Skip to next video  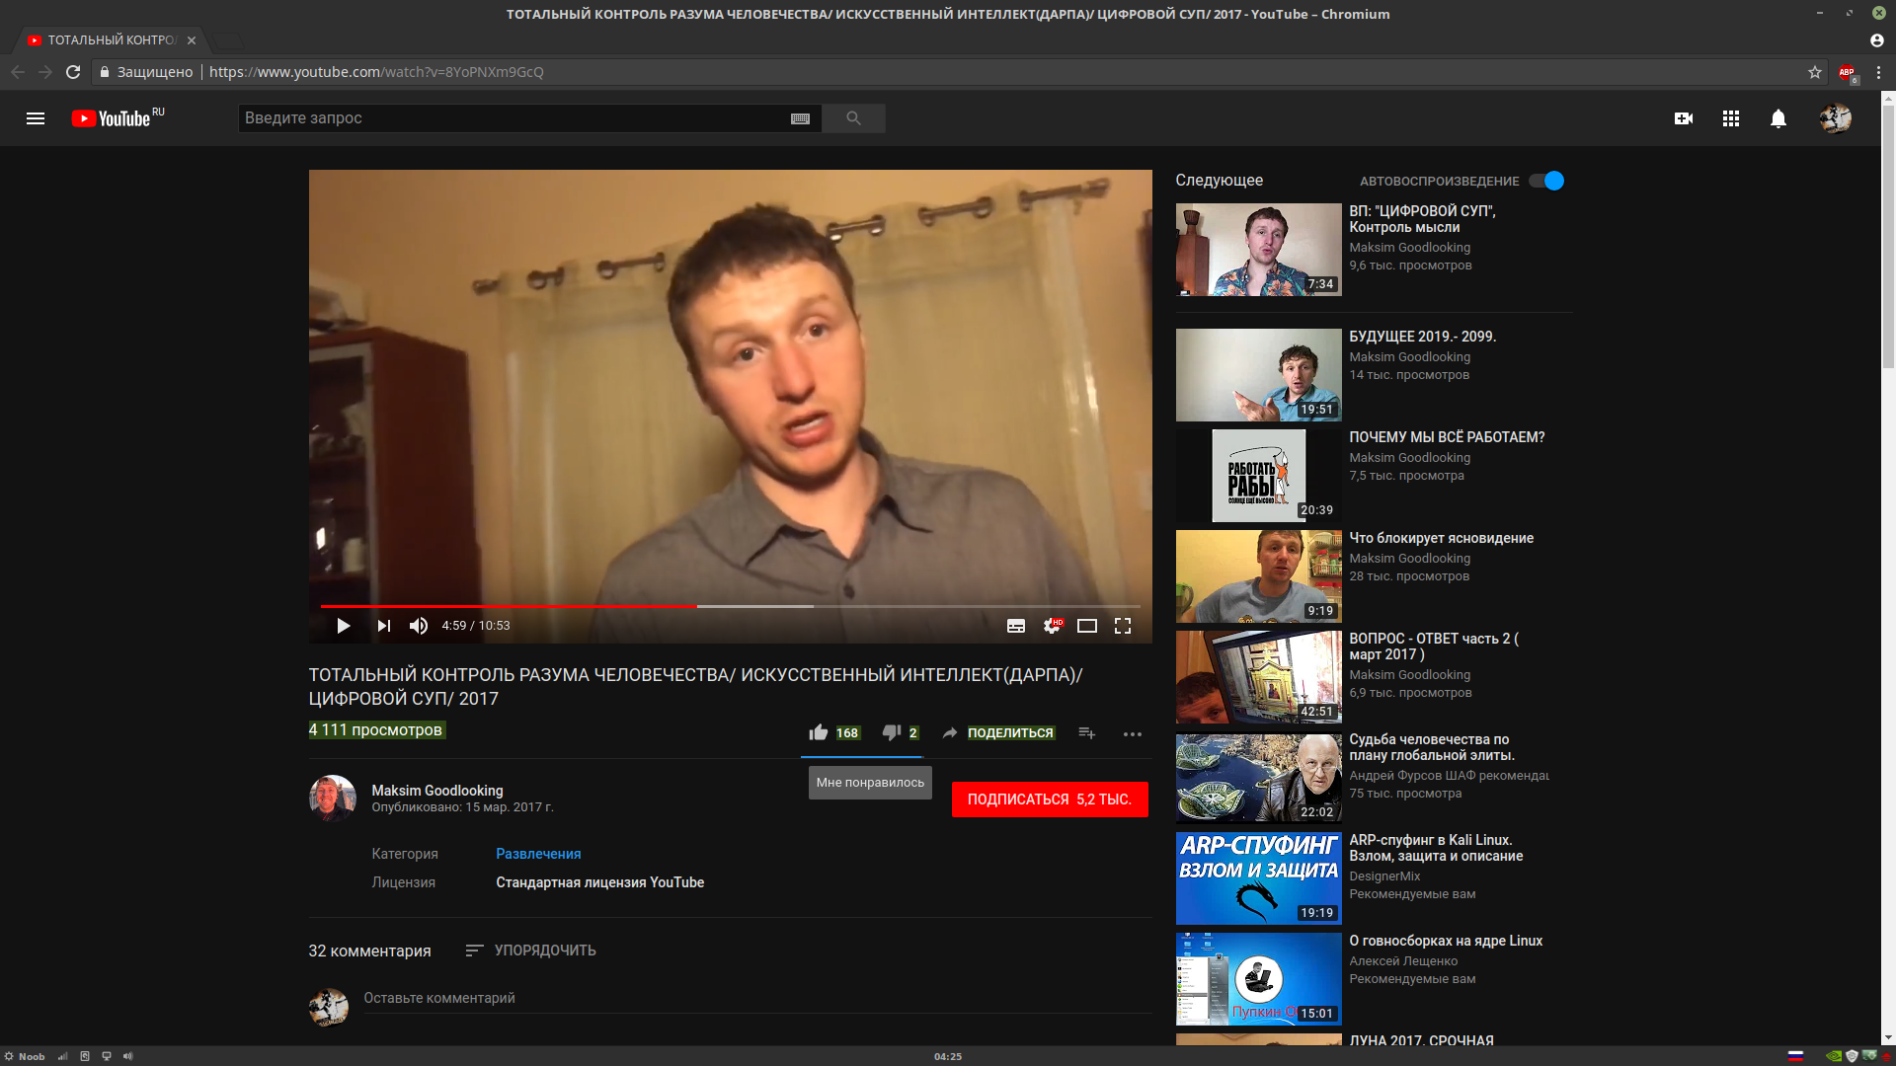[384, 626]
